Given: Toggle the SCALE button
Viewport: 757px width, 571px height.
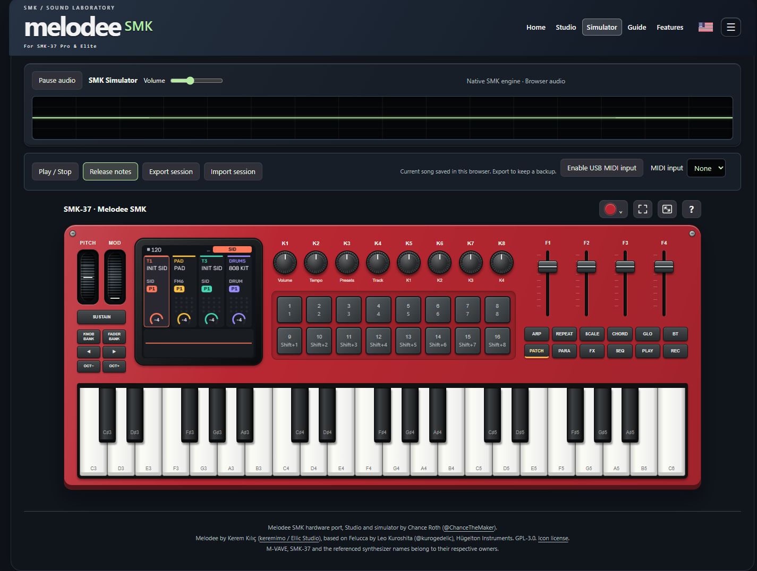Looking at the screenshot, I should (592, 334).
